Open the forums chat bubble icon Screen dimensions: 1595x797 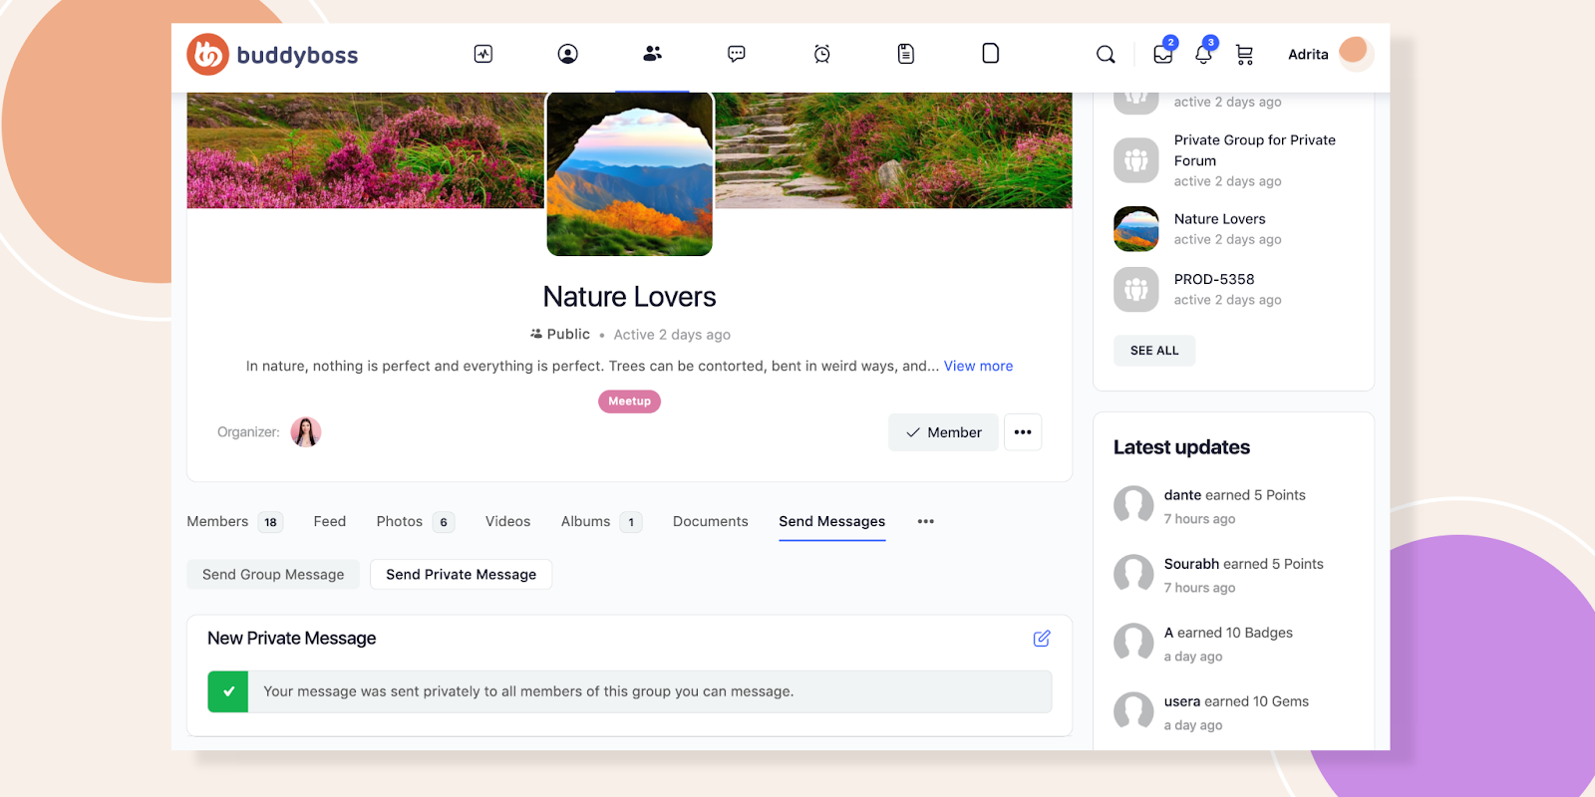tap(737, 54)
